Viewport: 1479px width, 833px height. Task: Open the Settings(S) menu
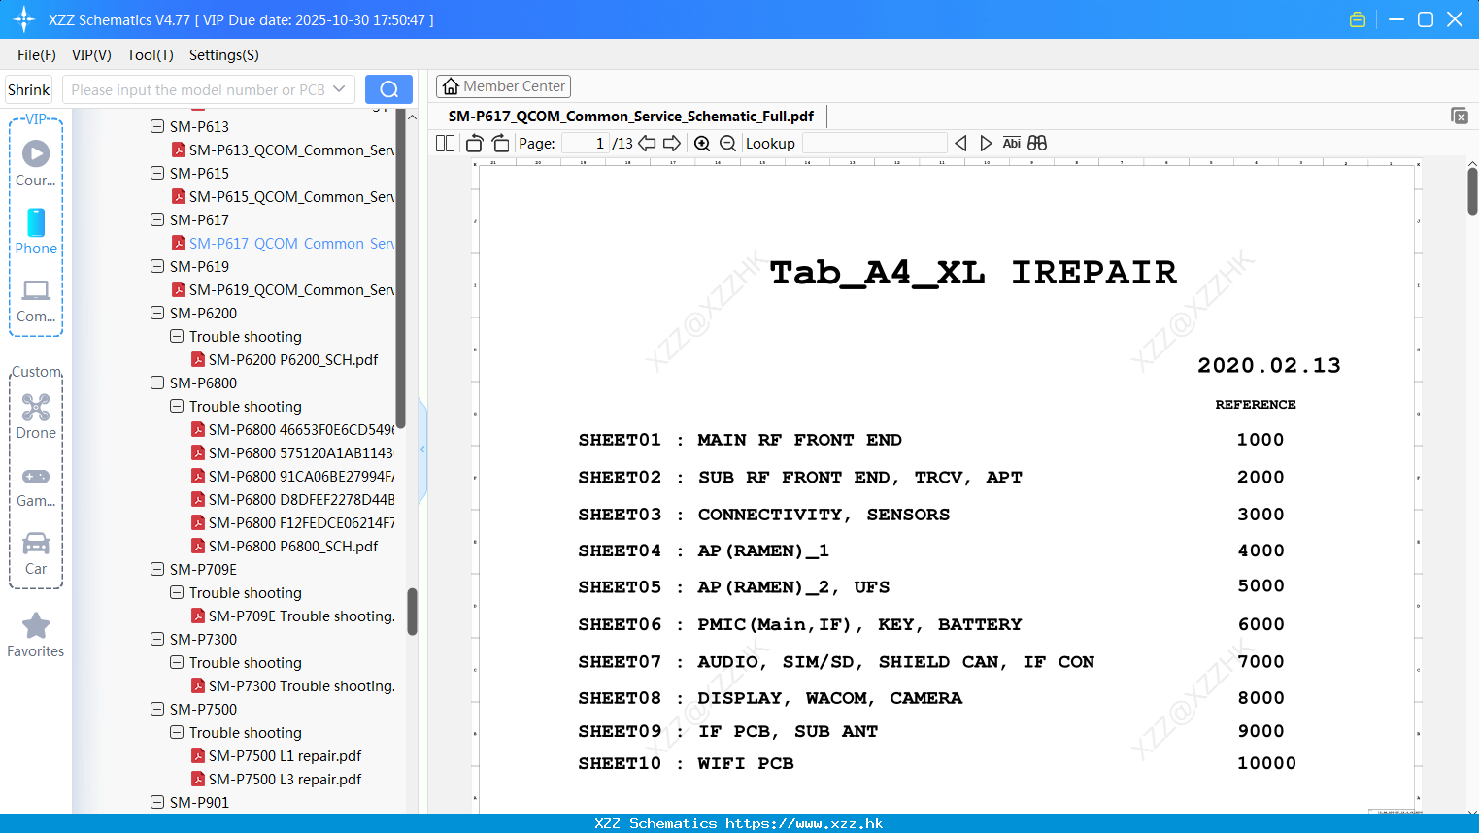[x=224, y=55]
